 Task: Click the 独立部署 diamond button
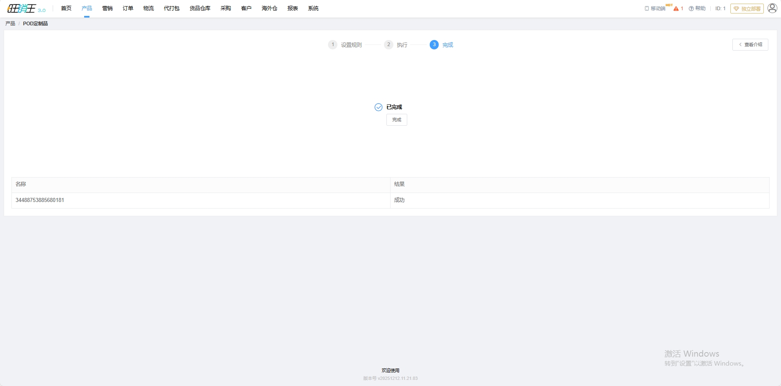[x=747, y=9]
